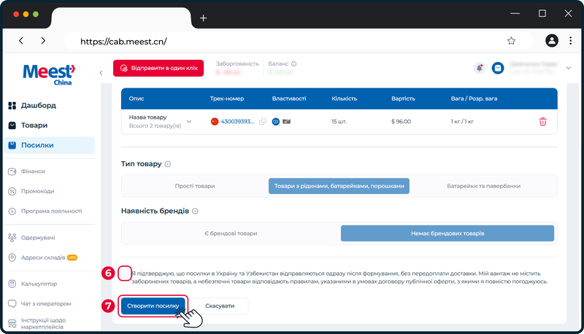Open the user account dropdown chevron
584x334 pixels.
(569, 68)
